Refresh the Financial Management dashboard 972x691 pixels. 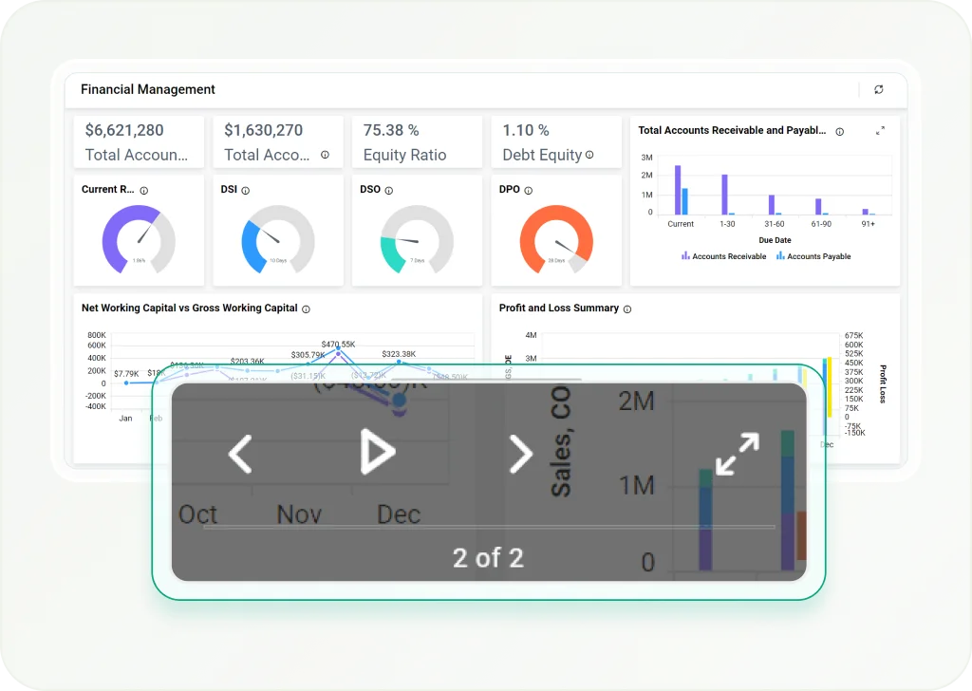coord(878,89)
